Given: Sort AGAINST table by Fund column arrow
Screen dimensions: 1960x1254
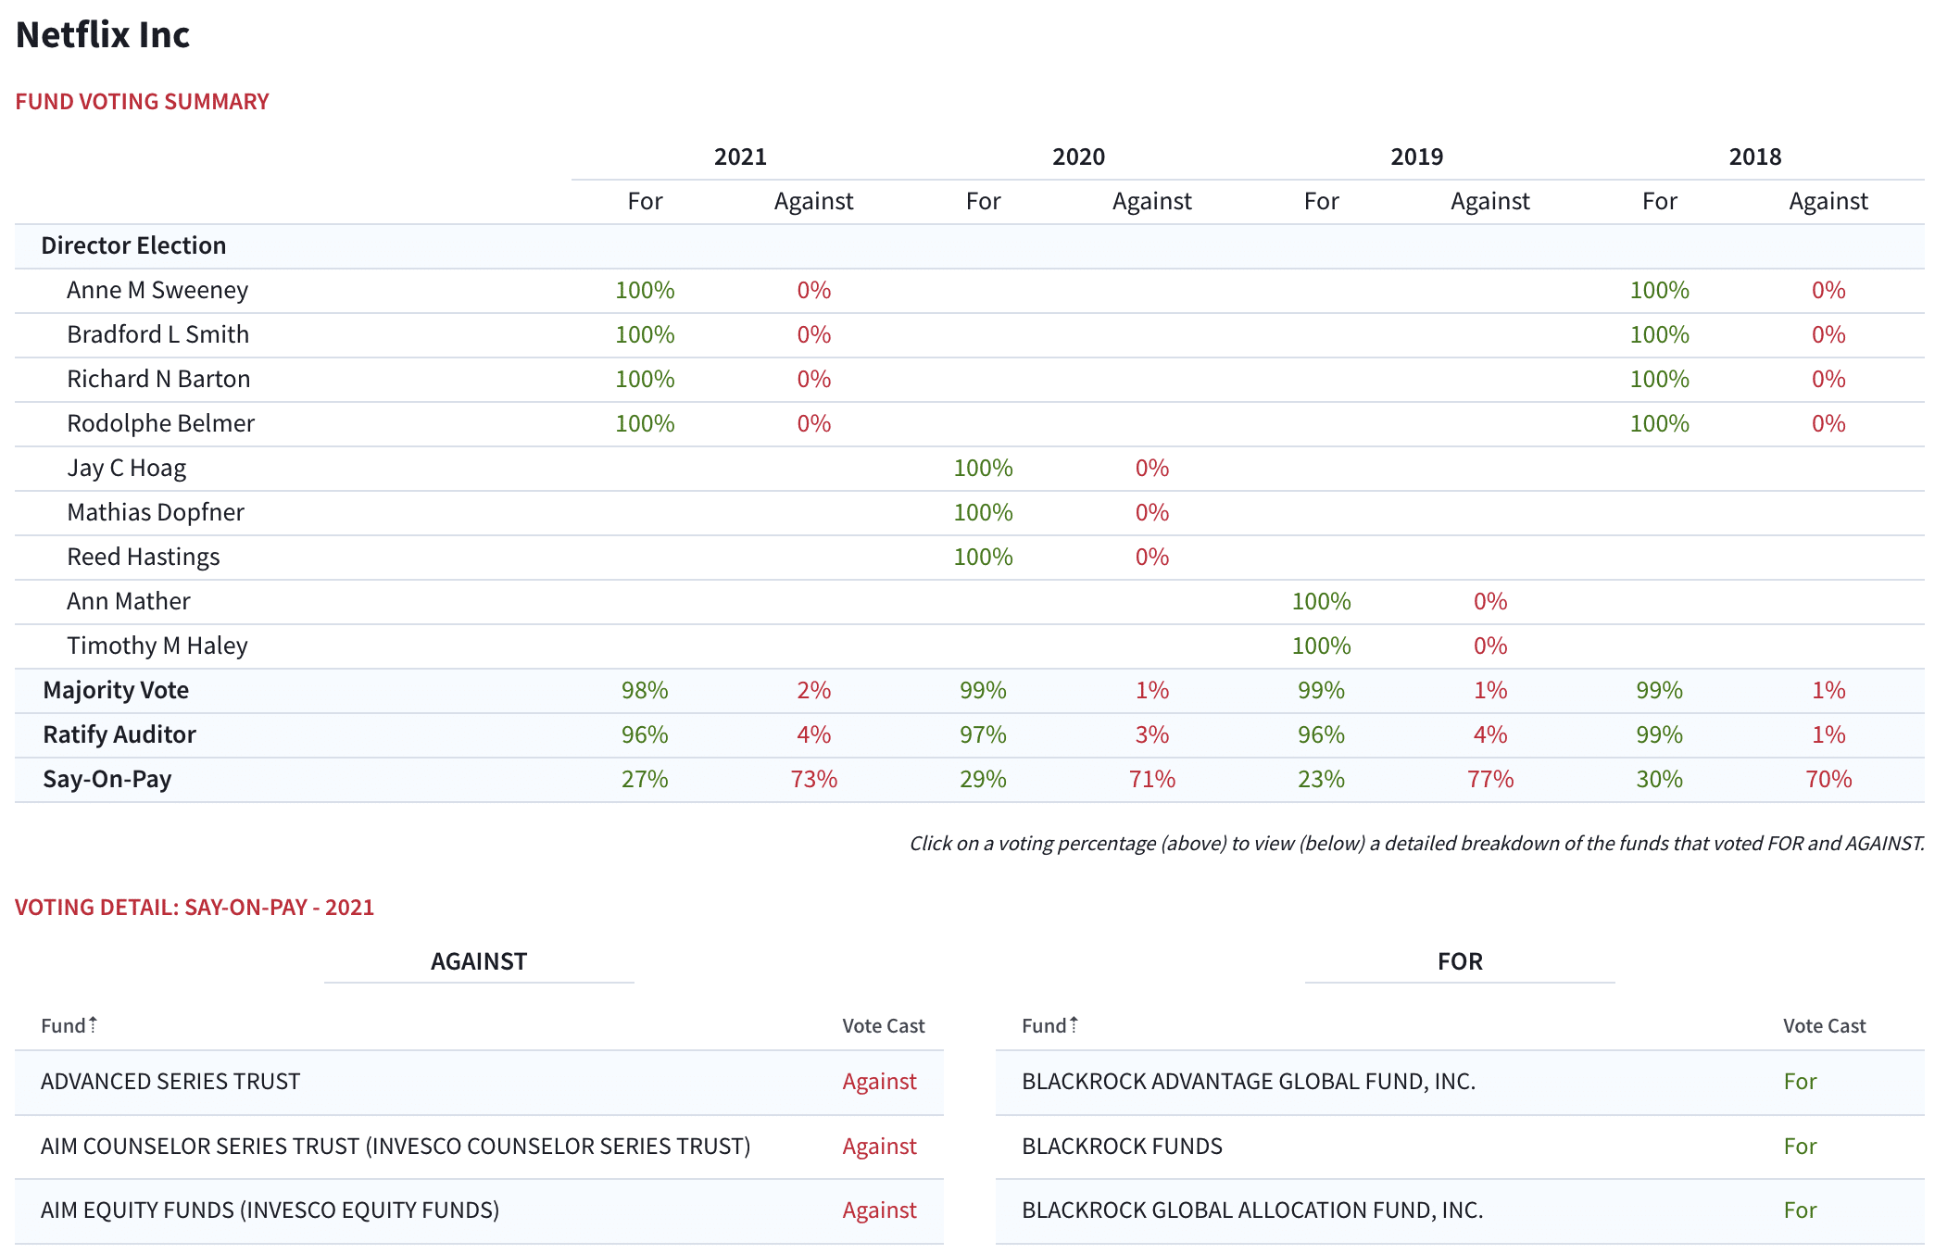Looking at the screenshot, I should point(93,1025).
